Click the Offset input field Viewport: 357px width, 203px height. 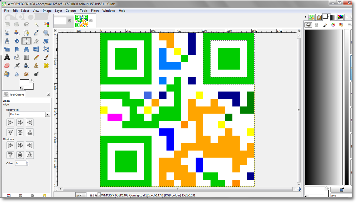point(20,163)
